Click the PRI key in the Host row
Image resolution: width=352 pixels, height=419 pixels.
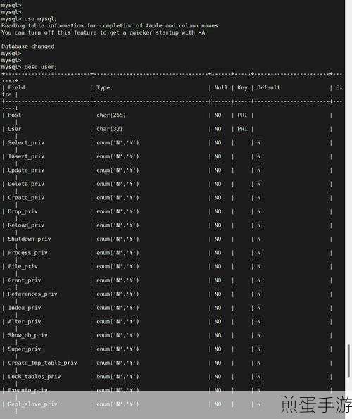242,115
